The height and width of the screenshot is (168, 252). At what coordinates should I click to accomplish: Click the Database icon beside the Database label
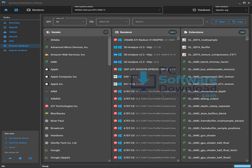click(194, 10)
